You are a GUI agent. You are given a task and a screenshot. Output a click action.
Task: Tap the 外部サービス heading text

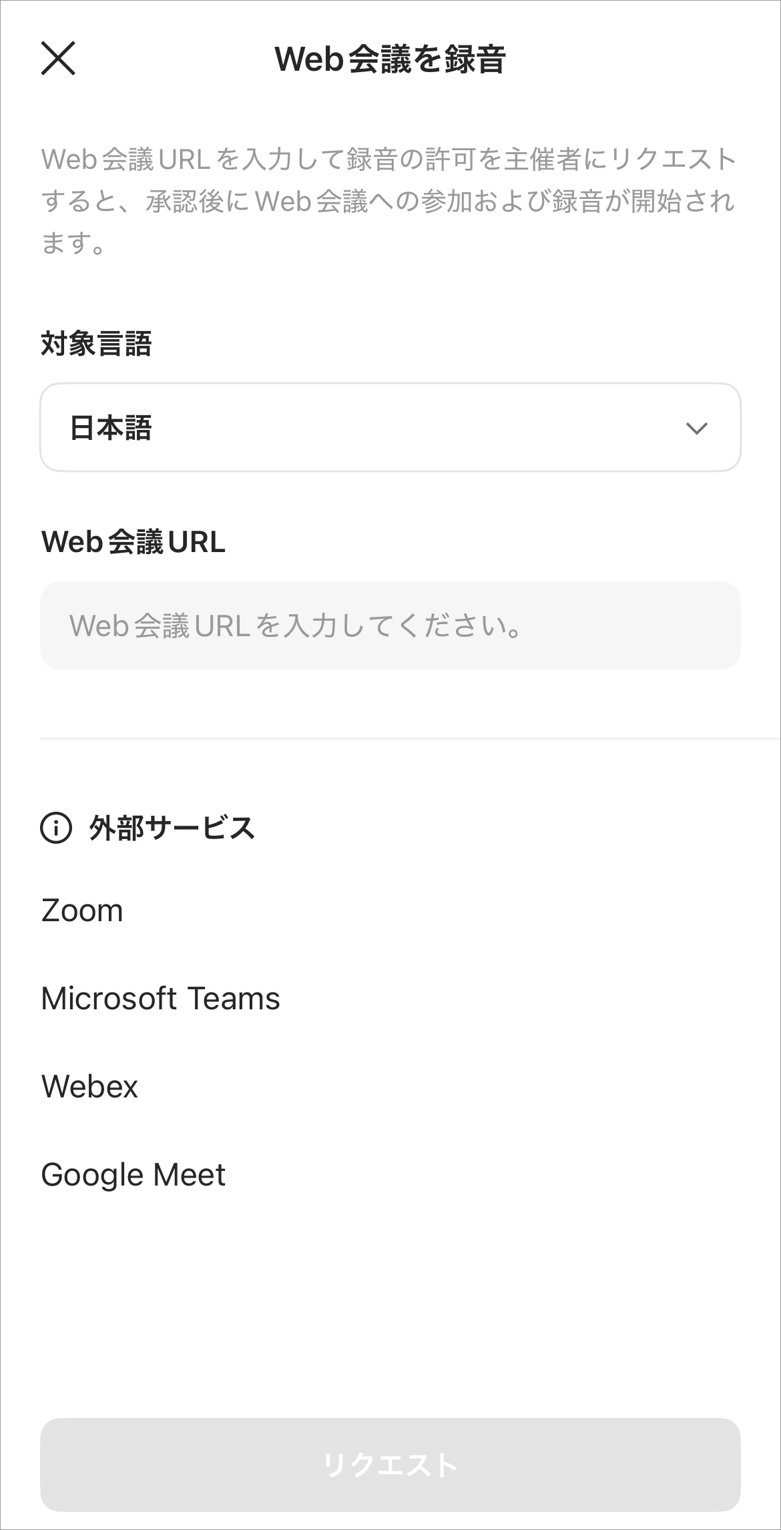(172, 828)
